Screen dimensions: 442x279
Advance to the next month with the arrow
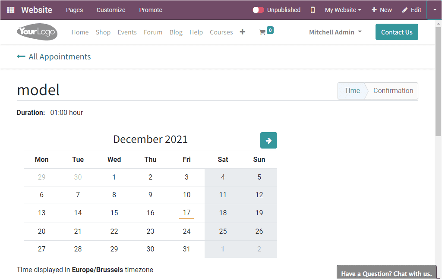(x=268, y=140)
